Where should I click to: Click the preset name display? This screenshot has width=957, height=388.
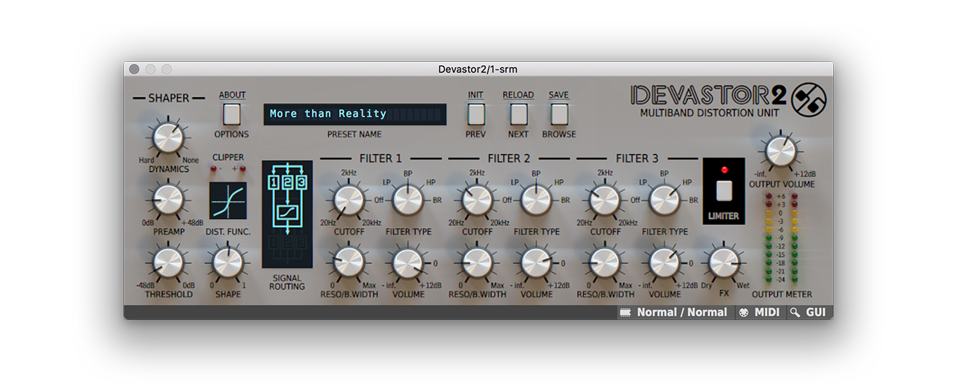coord(354,114)
